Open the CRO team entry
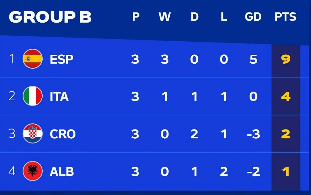The height and width of the screenshot is (195, 311). point(63,134)
